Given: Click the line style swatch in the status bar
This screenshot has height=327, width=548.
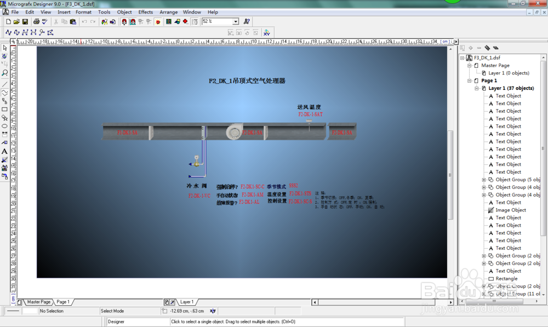Looking at the screenshot, I should pos(13,311).
